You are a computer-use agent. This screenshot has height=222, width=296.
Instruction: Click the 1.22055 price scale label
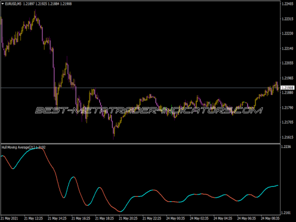[287, 63]
